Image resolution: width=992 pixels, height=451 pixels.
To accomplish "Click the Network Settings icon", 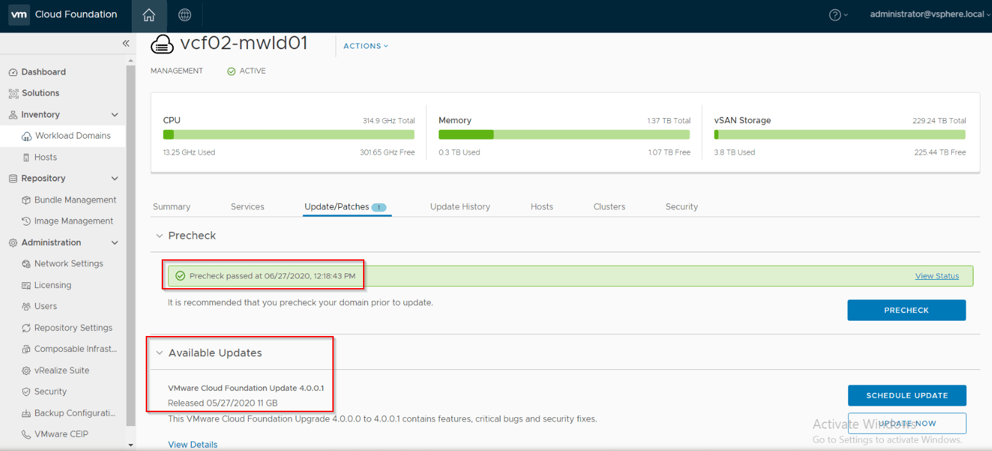I will click(x=27, y=264).
